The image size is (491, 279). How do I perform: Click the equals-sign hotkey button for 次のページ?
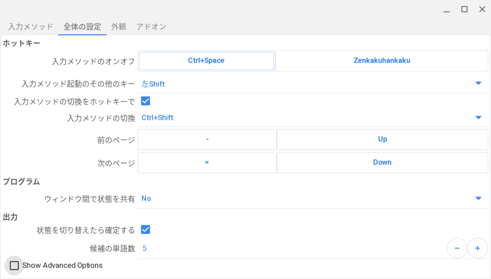click(x=207, y=163)
